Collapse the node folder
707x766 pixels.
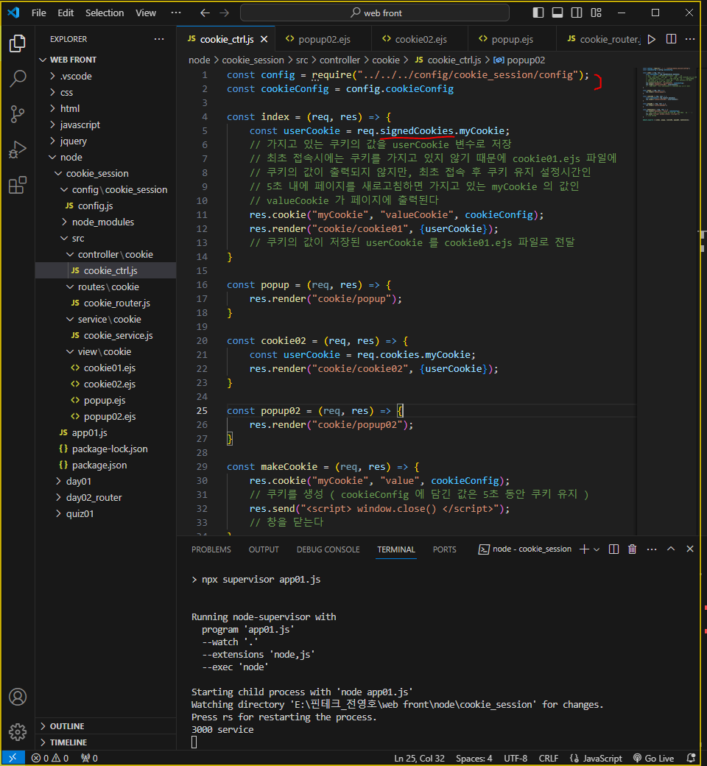pos(106,158)
